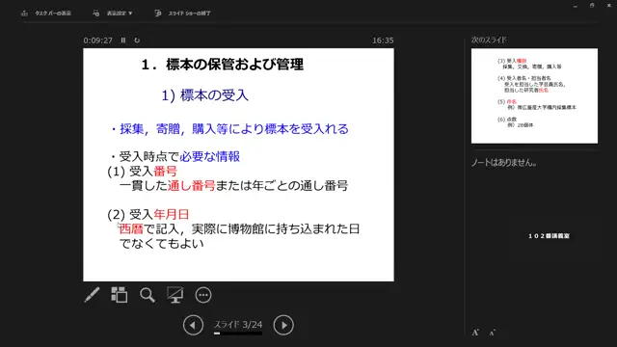Click the next slide preview thumbnail
The width and height of the screenshot is (617, 347).
point(534,96)
